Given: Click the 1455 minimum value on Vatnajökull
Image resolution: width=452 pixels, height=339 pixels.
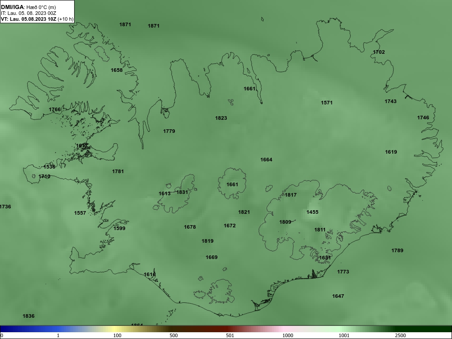Looking at the screenshot, I should [312, 212].
